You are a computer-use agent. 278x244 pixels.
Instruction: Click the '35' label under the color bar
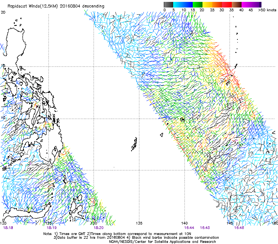231,10
